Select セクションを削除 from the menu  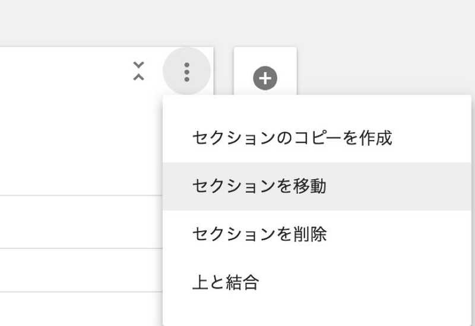point(317,234)
